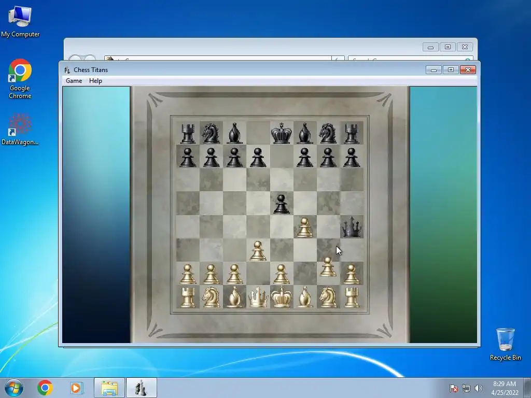Select the black pawn on b7
This screenshot has width=531, height=398.
click(x=211, y=158)
